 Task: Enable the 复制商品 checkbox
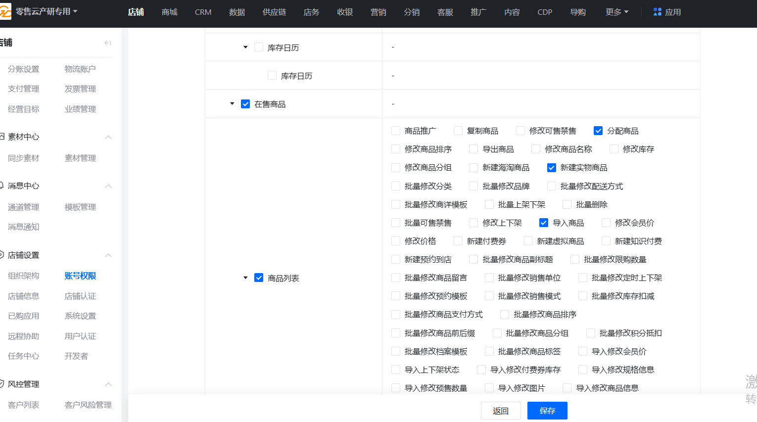(458, 131)
